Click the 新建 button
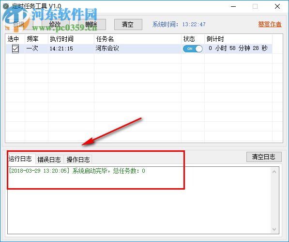This screenshot has width=289, height=242. pyautogui.click(x=19, y=24)
